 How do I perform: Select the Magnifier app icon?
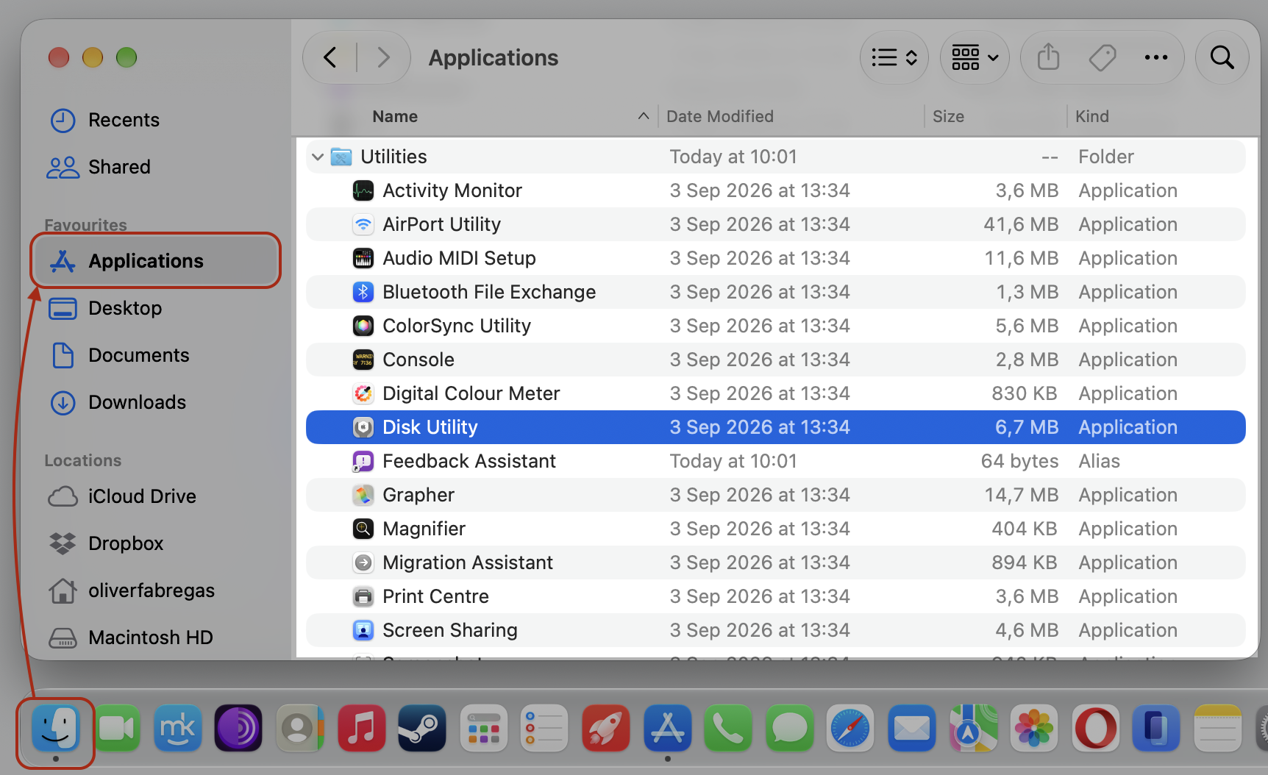(x=363, y=529)
